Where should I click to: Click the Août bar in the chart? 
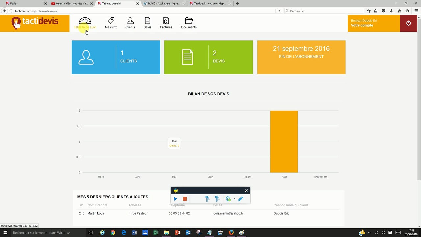pos(284,142)
